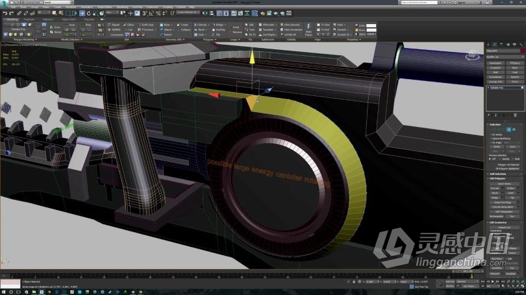
Task: Click object color swatch beside name field
Action: click(x=523, y=51)
